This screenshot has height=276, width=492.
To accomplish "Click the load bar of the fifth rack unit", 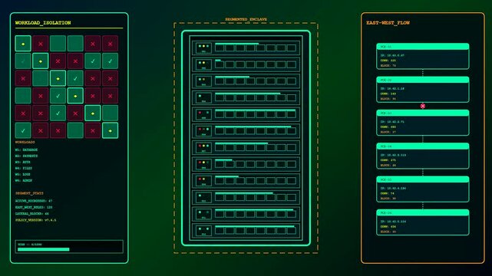I will point(255,110).
